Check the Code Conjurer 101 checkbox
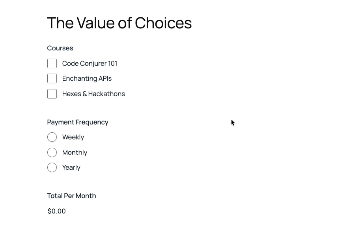Image resolution: width=347 pixels, height=230 pixels. click(x=52, y=63)
